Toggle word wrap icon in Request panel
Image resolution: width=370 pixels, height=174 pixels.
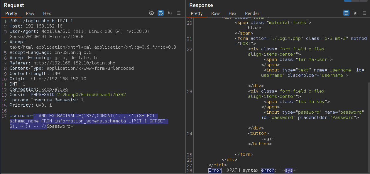click(160, 13)
